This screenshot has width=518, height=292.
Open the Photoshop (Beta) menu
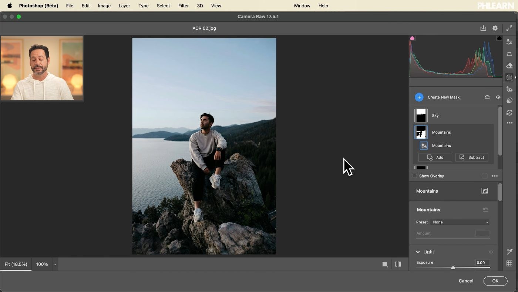click(x=38, y=6)
